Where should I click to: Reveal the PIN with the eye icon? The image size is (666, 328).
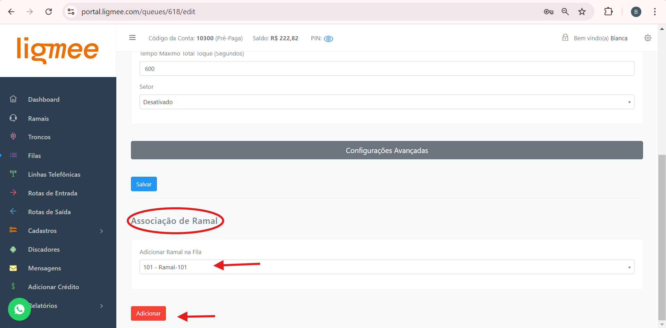[328, 39]
